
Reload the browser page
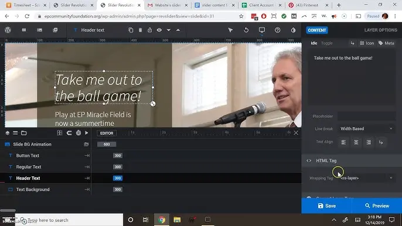tap(27, 16)
